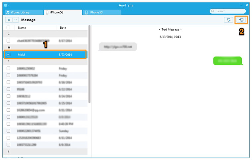Click the C group header row
Viewport: 252px width, 160px height.
pyautogui.click(x=45, y=34)
